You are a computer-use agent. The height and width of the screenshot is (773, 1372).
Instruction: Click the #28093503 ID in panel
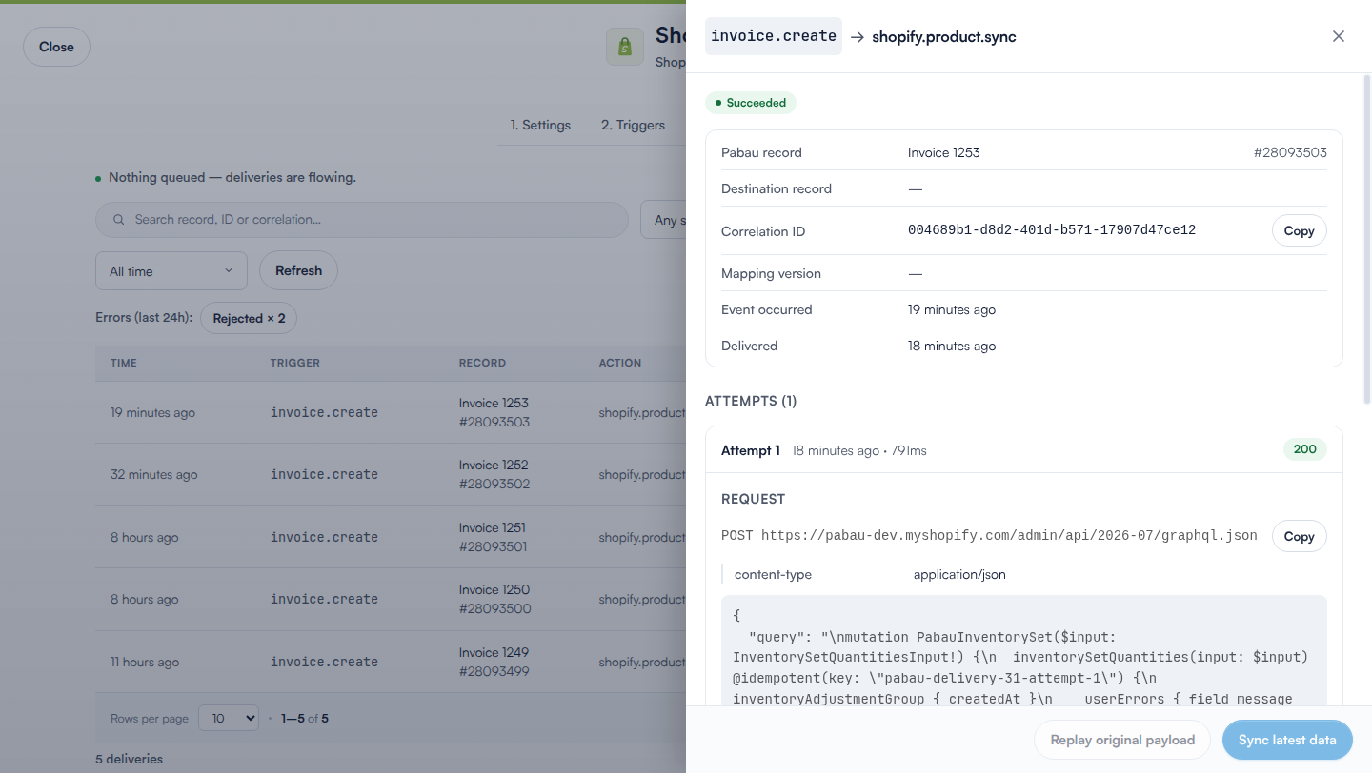[1290, 152]
